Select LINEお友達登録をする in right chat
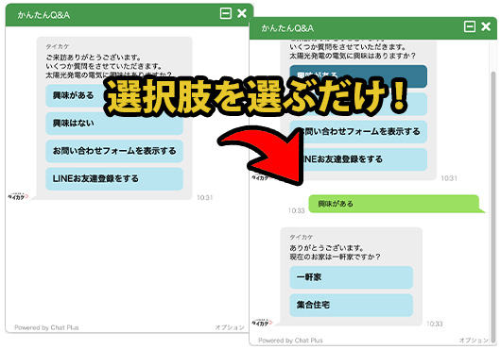Viewport: 501px width, 349px height. (358, 159)
